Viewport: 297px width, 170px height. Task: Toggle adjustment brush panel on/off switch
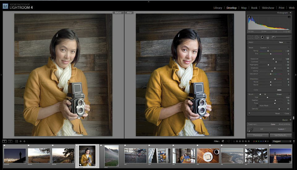coord(249,113)
